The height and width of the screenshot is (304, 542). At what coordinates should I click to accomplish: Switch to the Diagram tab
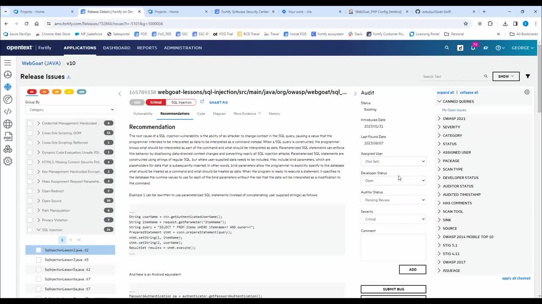point(219,114)
